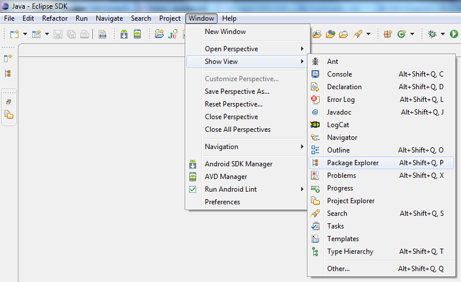The width and height of the screenshot is (461, 282).
Task: Click the greyed Save floppy-disk icon
Action: 58,35
